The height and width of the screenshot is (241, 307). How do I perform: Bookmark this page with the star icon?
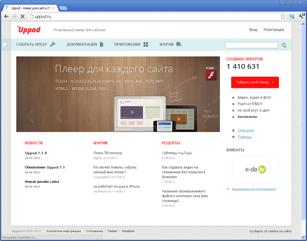coord(283,17)
